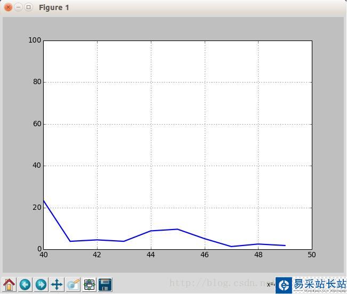Click the x-axis label 42
The width and height of the screenshot is (347, 294).
tap(97, 255)
